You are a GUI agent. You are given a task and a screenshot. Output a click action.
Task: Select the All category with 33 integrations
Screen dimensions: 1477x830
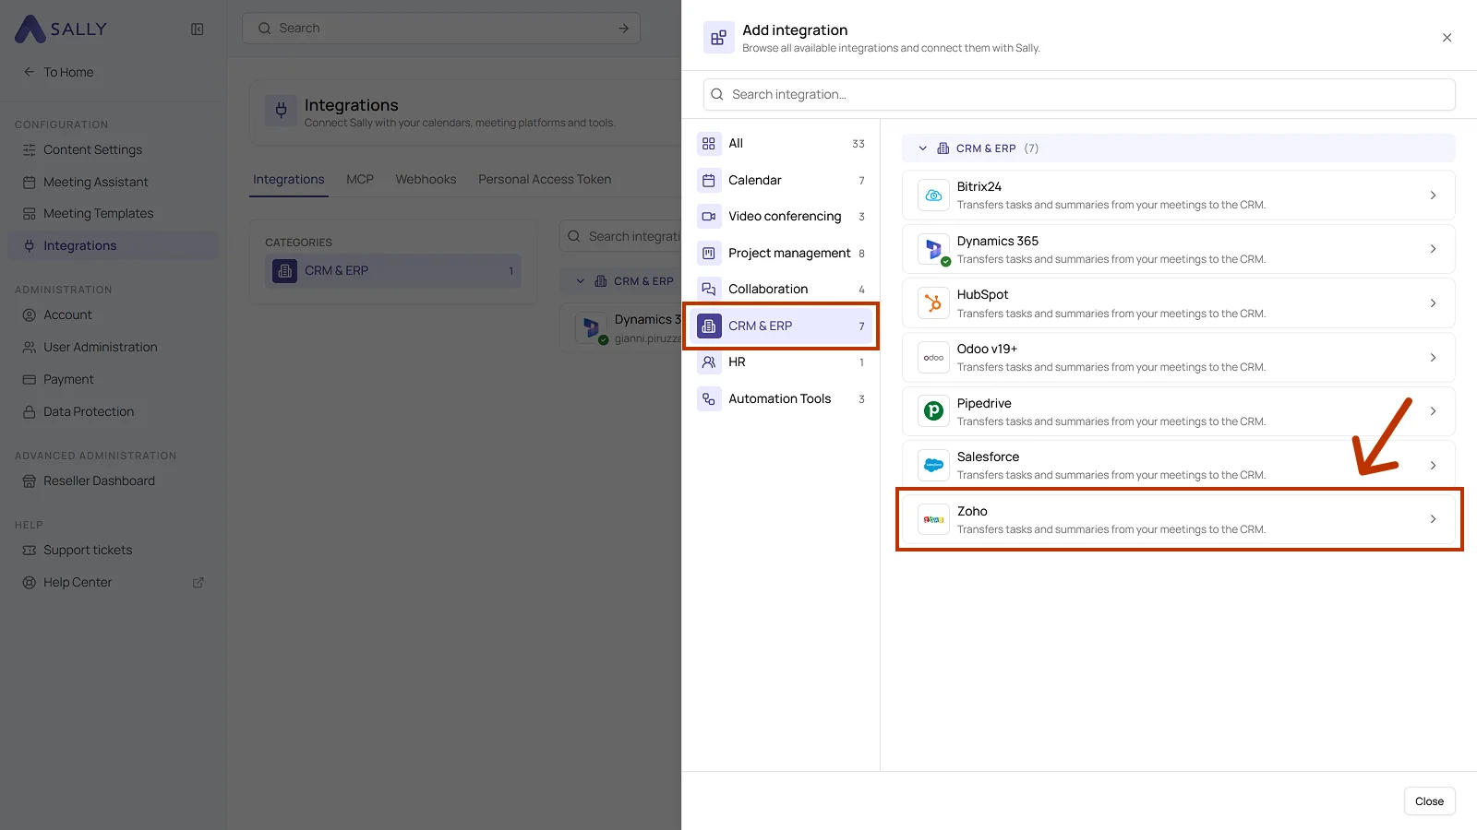coord(781,144)
